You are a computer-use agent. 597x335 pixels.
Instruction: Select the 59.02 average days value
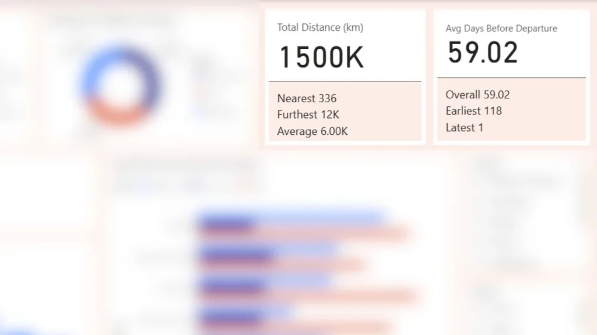[x=483, y=52]
